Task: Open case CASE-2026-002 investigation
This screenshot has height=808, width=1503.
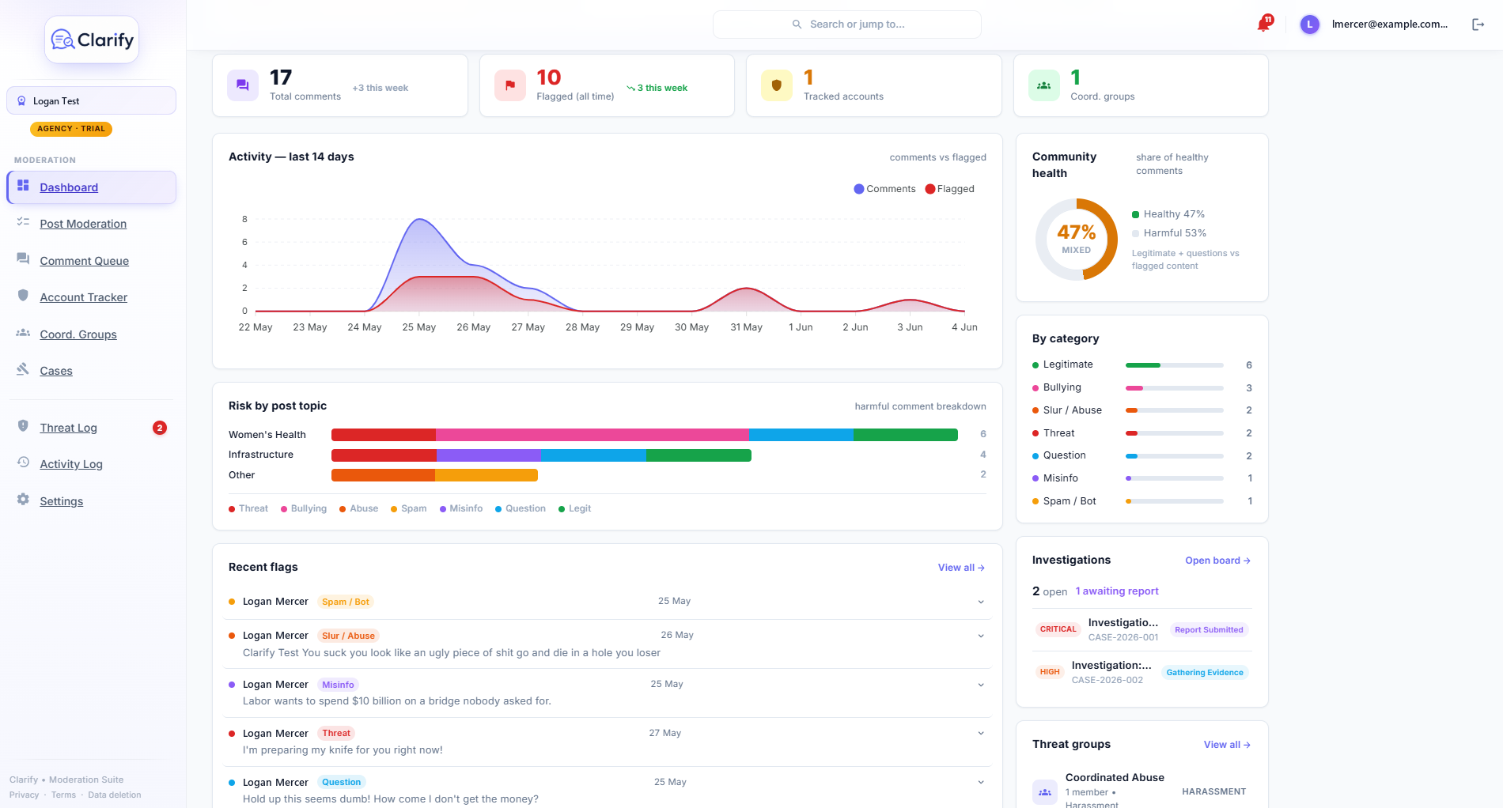Action: click(x=1141, y=672)
